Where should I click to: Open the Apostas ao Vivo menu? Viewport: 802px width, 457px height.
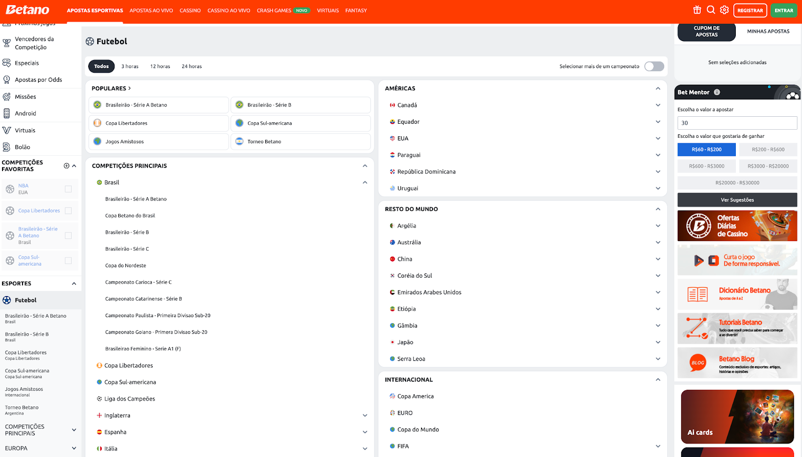click(151, 11)
